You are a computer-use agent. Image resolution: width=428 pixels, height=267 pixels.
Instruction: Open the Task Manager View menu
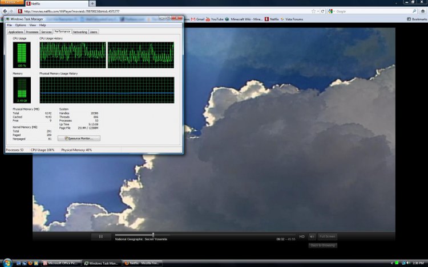(33, 25)
